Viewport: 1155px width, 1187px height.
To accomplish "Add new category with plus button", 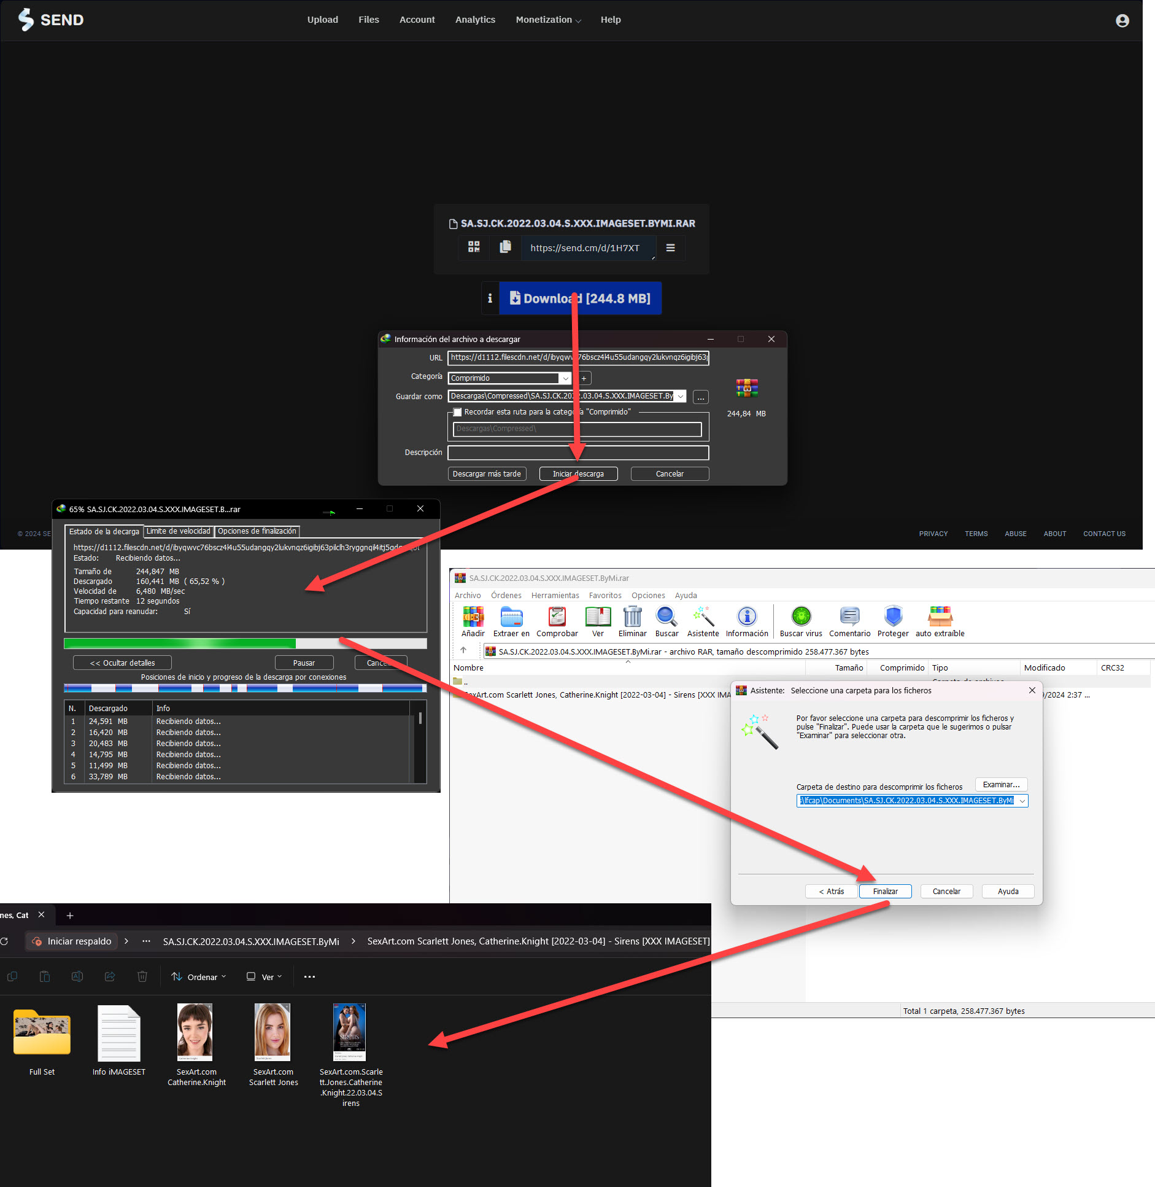I will 584,378.
